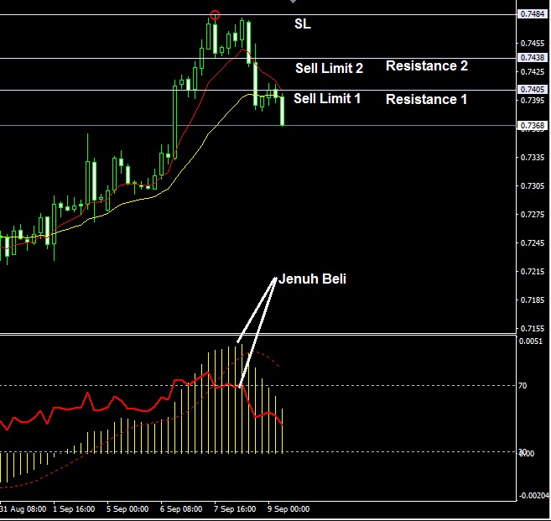Click the 31 Aug 08:00 time label
The width and height of the screenshot is (551, 521).
point(23,509)
